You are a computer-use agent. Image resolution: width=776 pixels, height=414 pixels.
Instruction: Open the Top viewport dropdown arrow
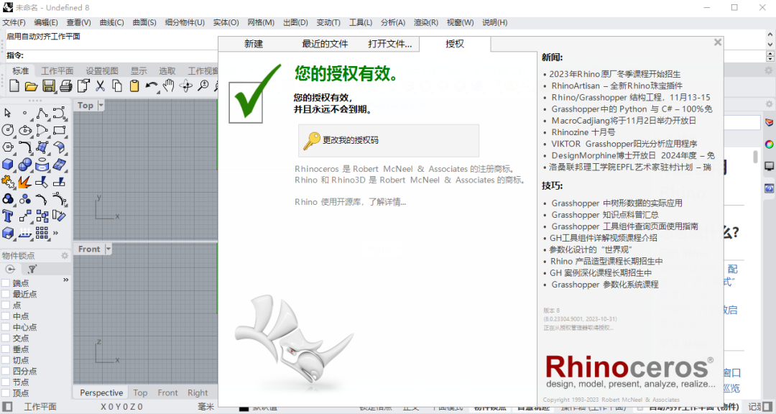tap(101, 106)
